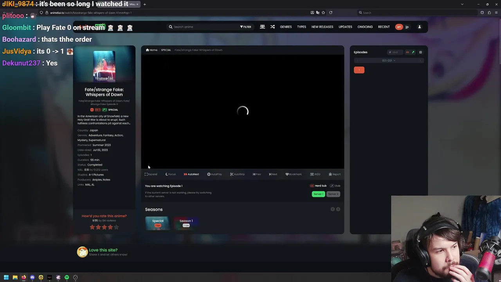Click the Love this site share banner
Viewport: 501px width, 282px height.
(103, 252)
